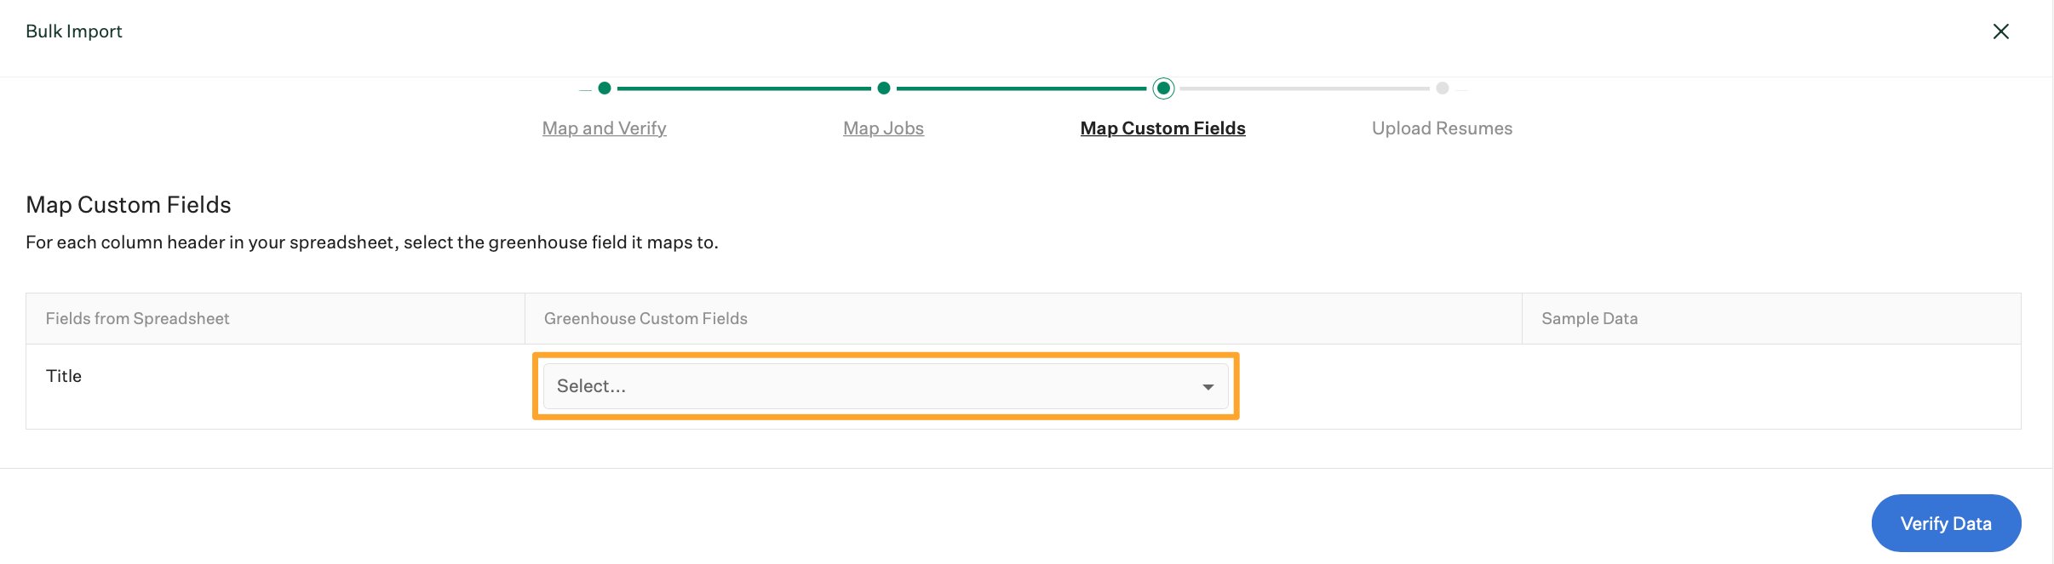Go back to the Map Jobs step
The height and width of the screenshot is (564, 2054).
point(884,128)
